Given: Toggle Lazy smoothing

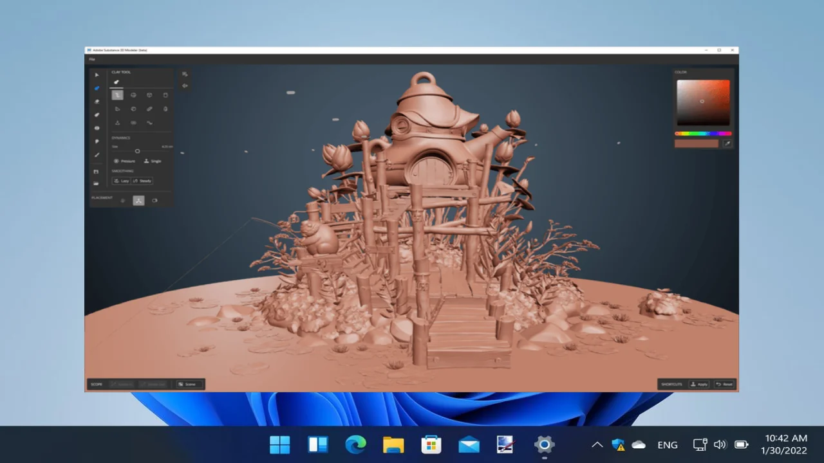Looking at the screenshot, I should click(121, 181).
